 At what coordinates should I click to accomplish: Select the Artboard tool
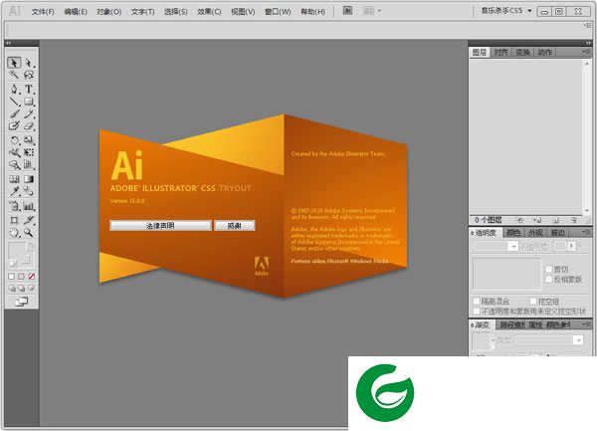(14, 220)
